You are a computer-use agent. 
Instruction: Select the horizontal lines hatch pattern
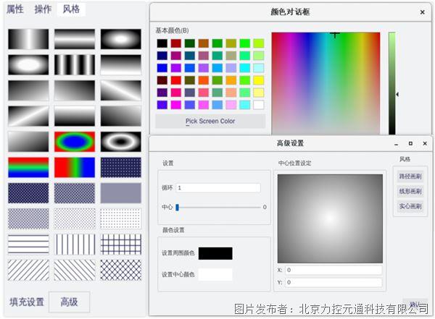(x=28, y=244)
